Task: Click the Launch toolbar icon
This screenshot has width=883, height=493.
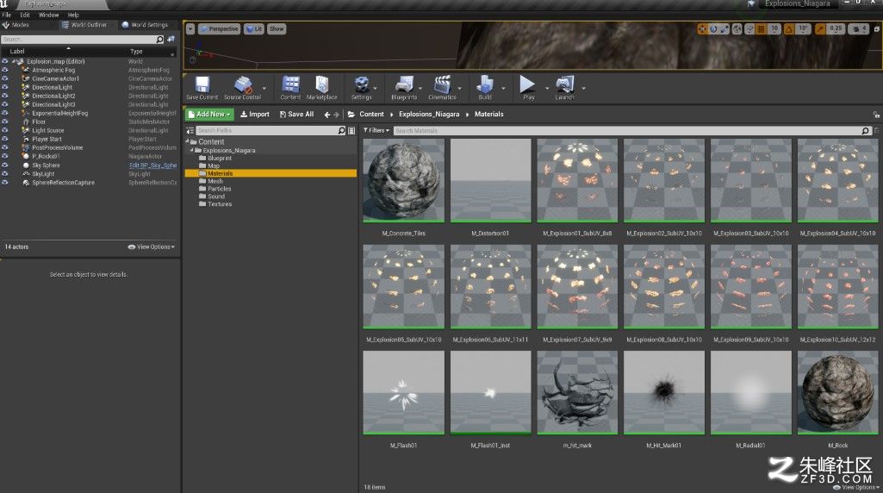Action: (x=565, y=88)
